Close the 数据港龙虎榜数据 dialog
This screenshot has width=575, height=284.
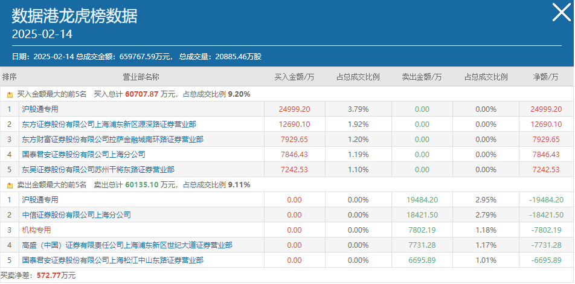pos(562,13)
